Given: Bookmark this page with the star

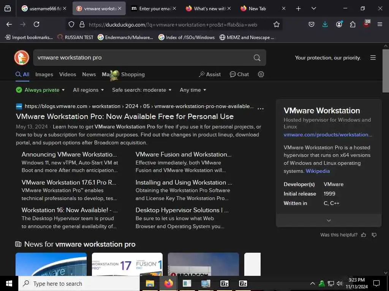Looking at the screenshot, I should point(277,24).
